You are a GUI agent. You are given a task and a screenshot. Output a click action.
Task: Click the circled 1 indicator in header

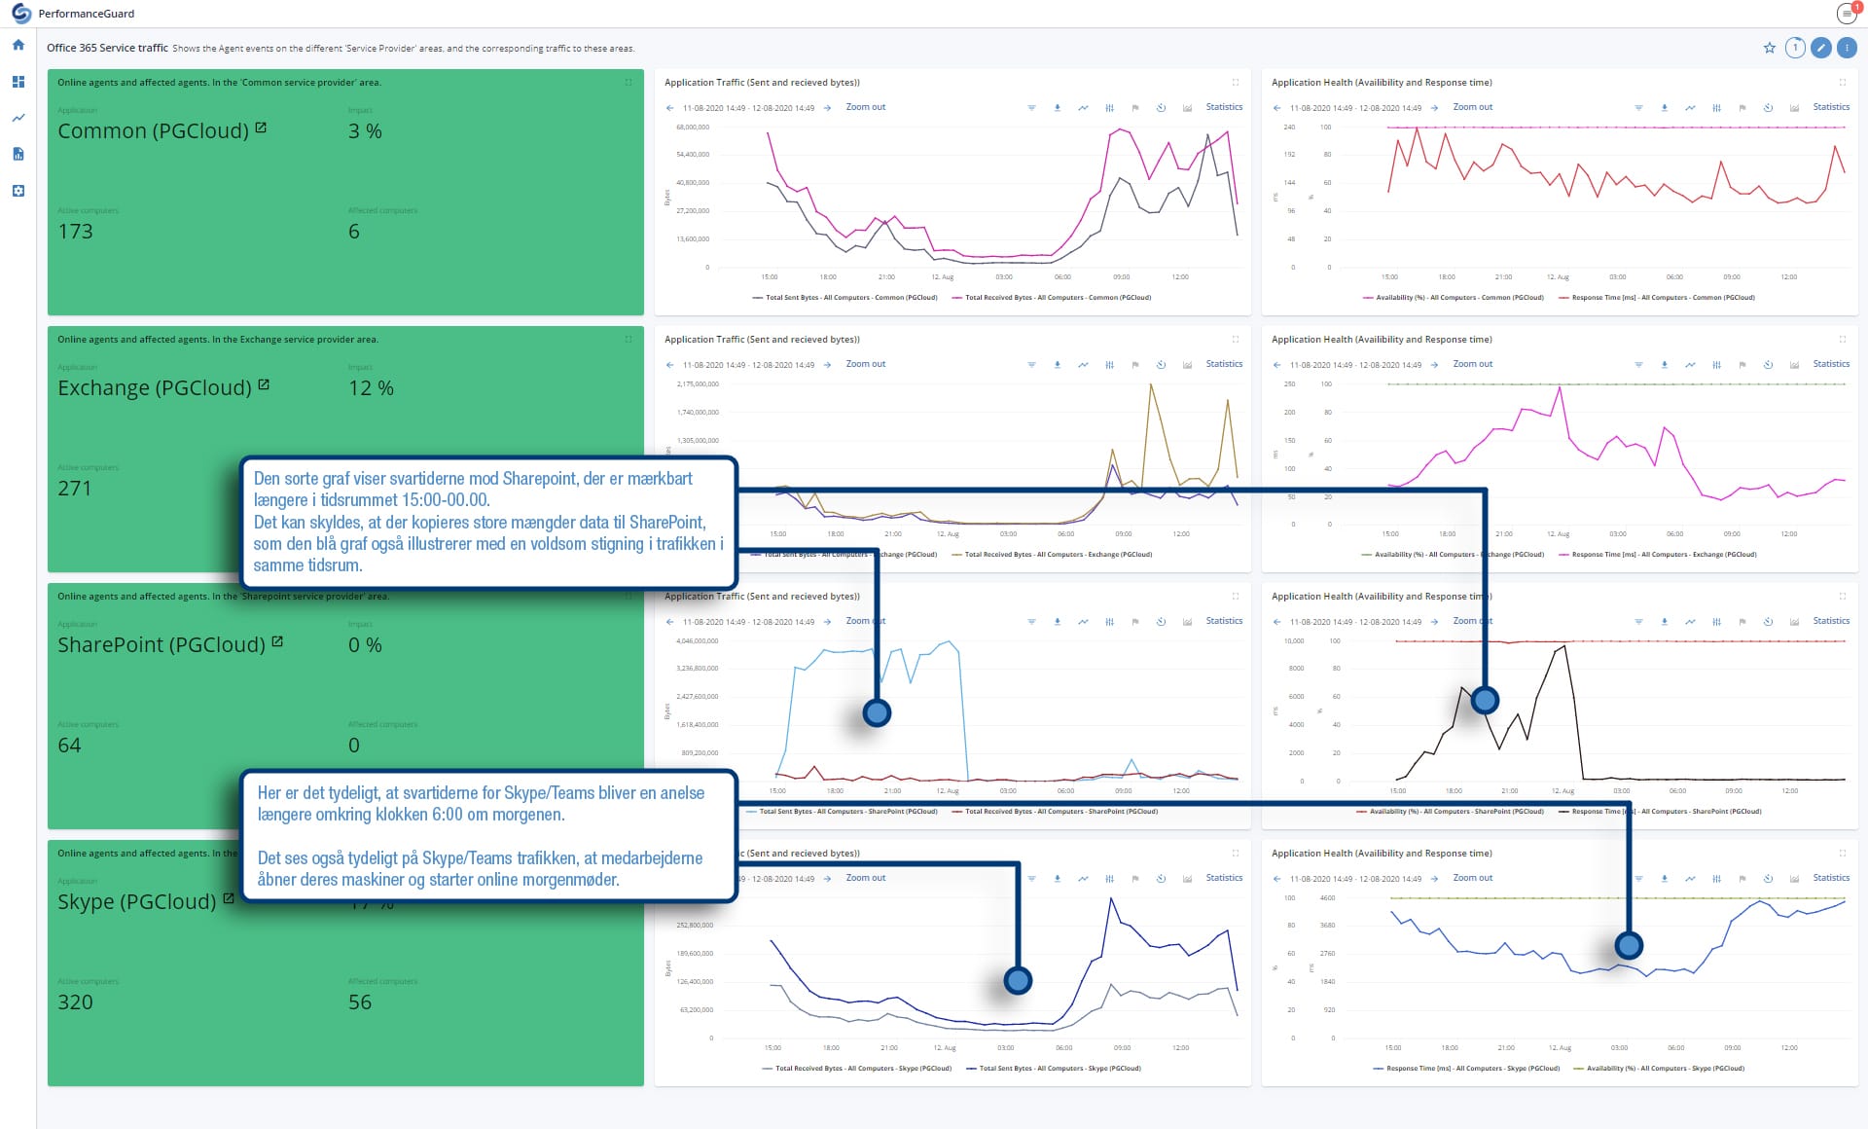pyautogui.click(x=1795, y=48)
